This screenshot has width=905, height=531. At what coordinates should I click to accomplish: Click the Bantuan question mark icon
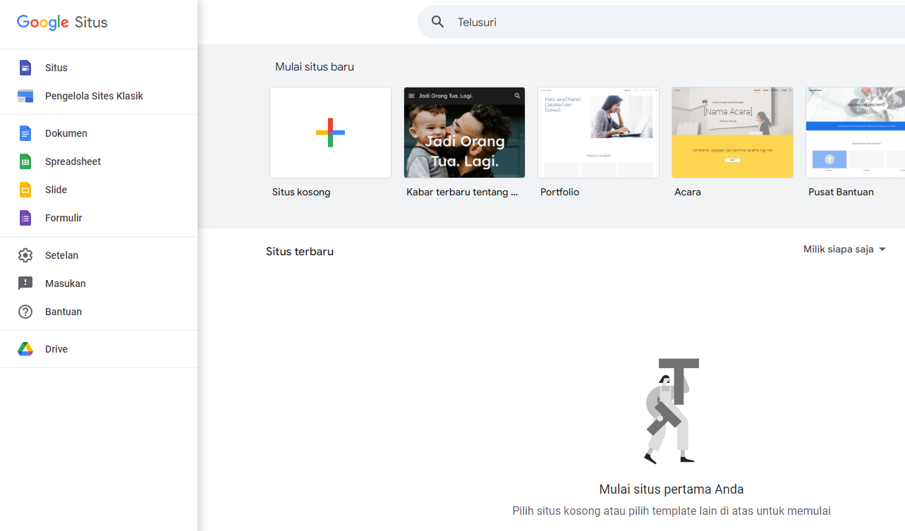coord(25,312)
